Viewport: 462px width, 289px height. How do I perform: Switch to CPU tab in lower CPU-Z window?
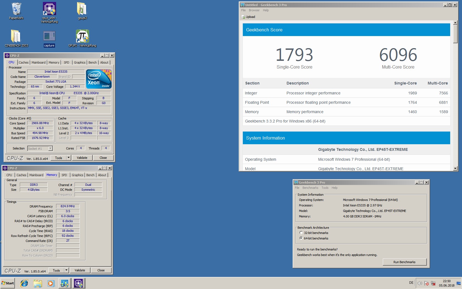(9, 175)
